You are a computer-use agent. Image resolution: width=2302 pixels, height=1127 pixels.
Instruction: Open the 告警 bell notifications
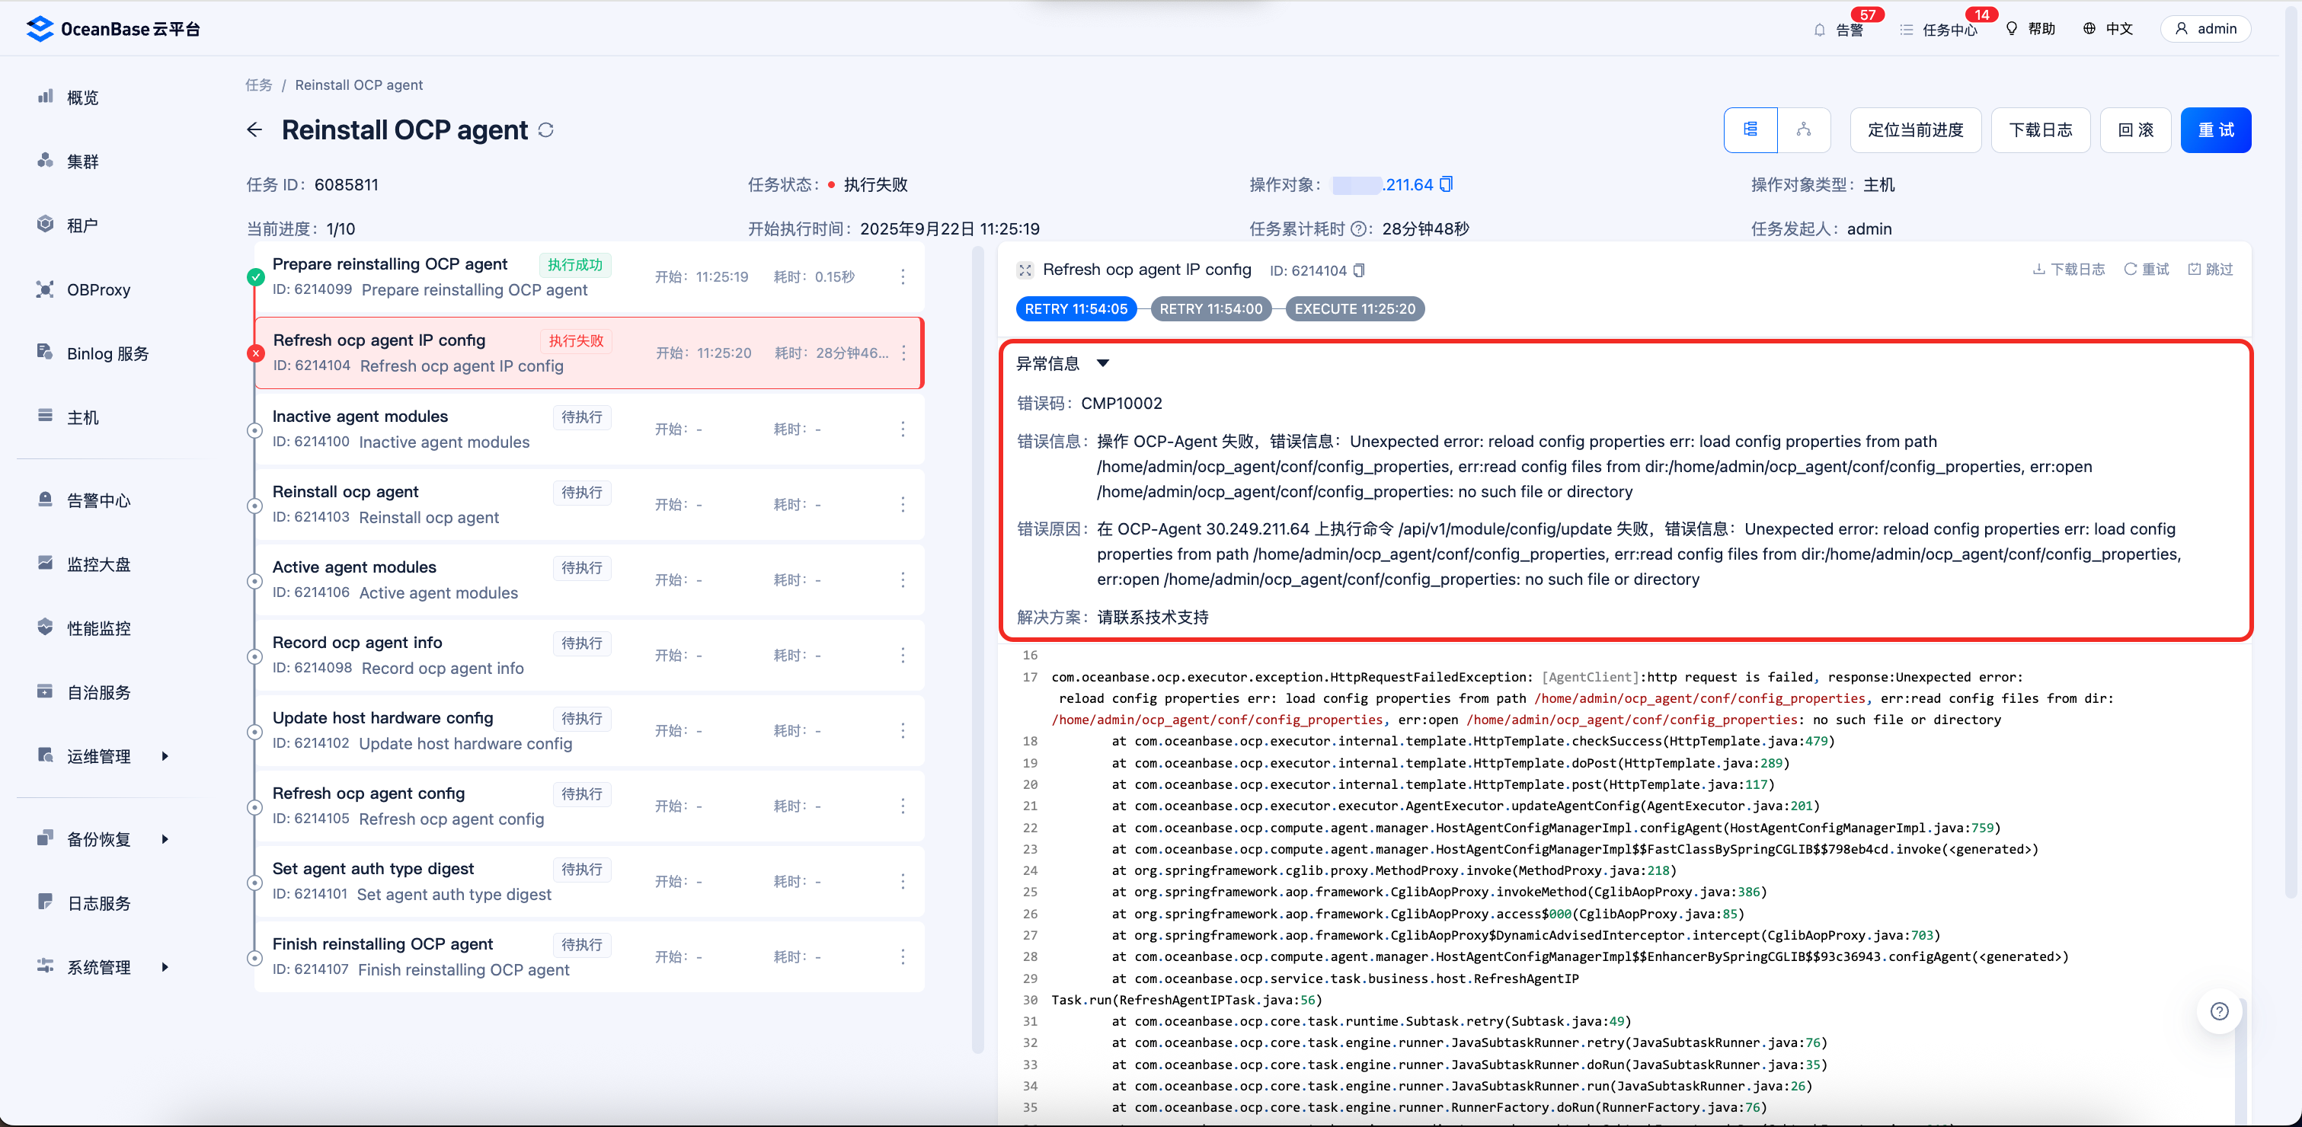(x=1840, y=30)
